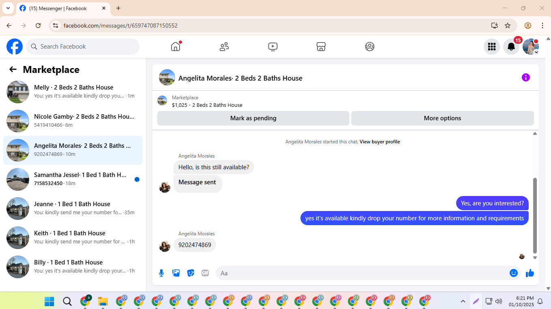Open a new browser tab
The width and height of the screenshot is (551, 309).
click(118, 8)
